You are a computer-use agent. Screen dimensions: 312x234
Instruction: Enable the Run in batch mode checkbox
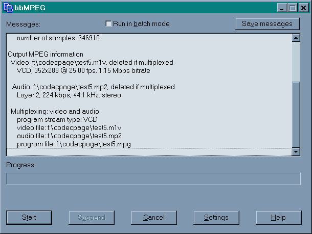108,23
